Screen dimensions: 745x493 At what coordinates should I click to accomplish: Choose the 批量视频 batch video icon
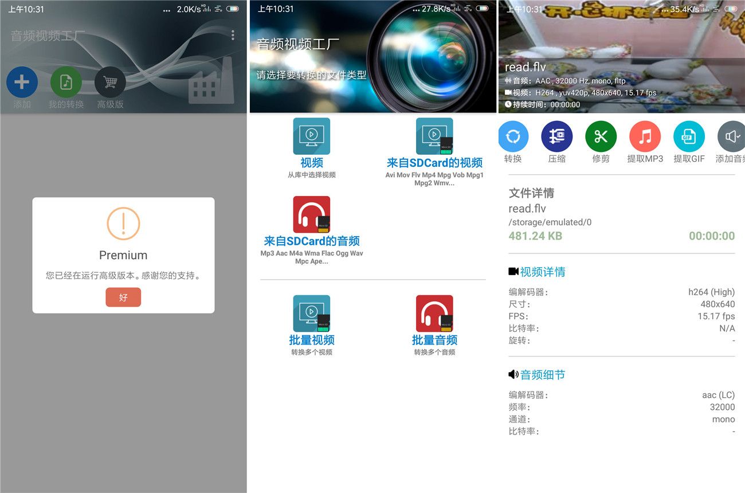(312, 314)
